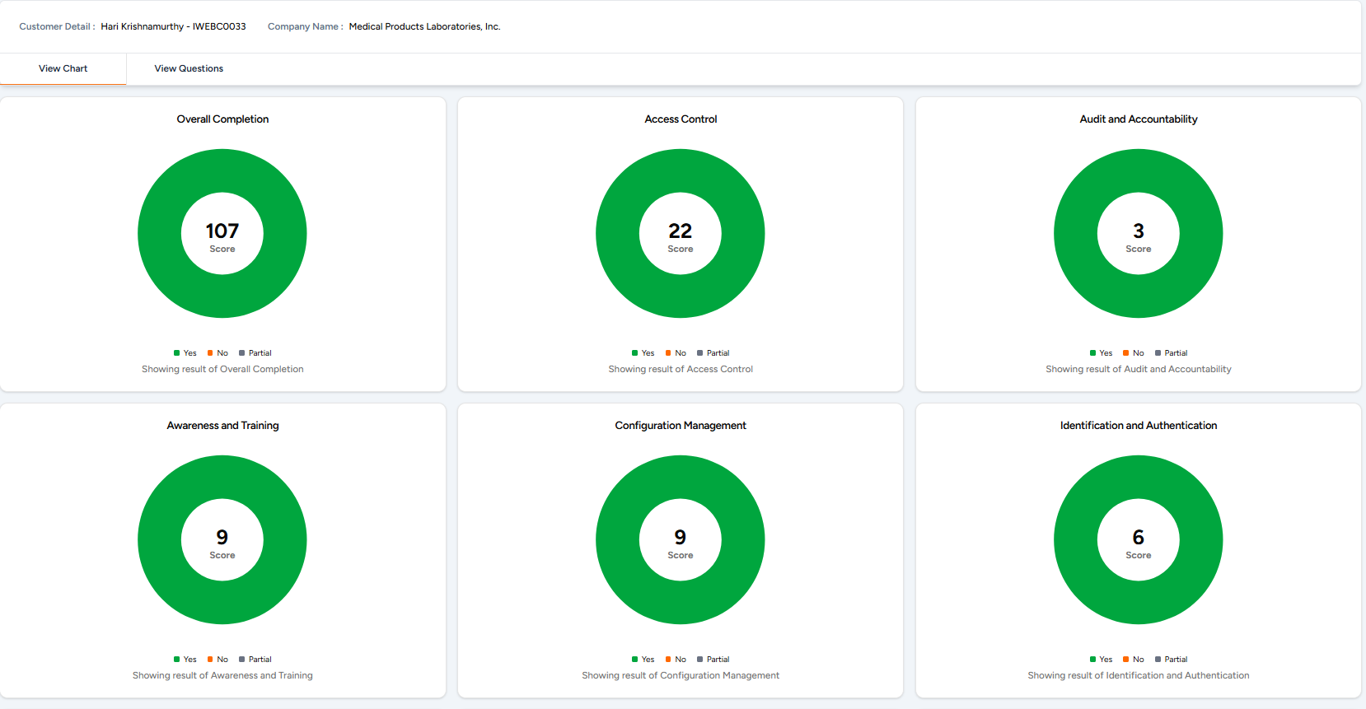Toggle Partial legend in Access Control chart

(713, 353)
